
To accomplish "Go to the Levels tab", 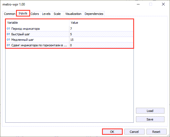I will tap(46, 14).
